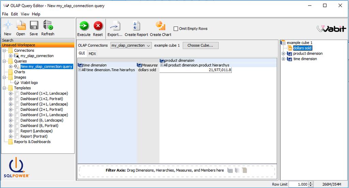Click the time dimension icon in cube tree
The height and width of the screenshot is (188, 349).
coord(289,59)
